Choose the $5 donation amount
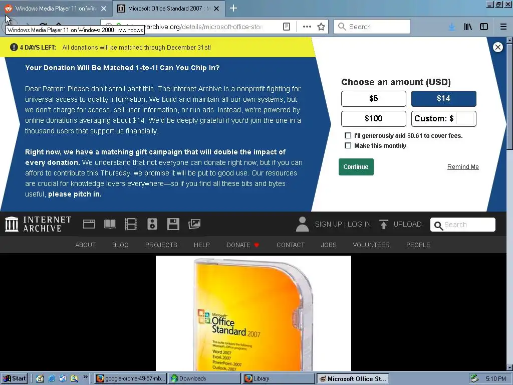The image size is (513, 385). click(374, 99)
